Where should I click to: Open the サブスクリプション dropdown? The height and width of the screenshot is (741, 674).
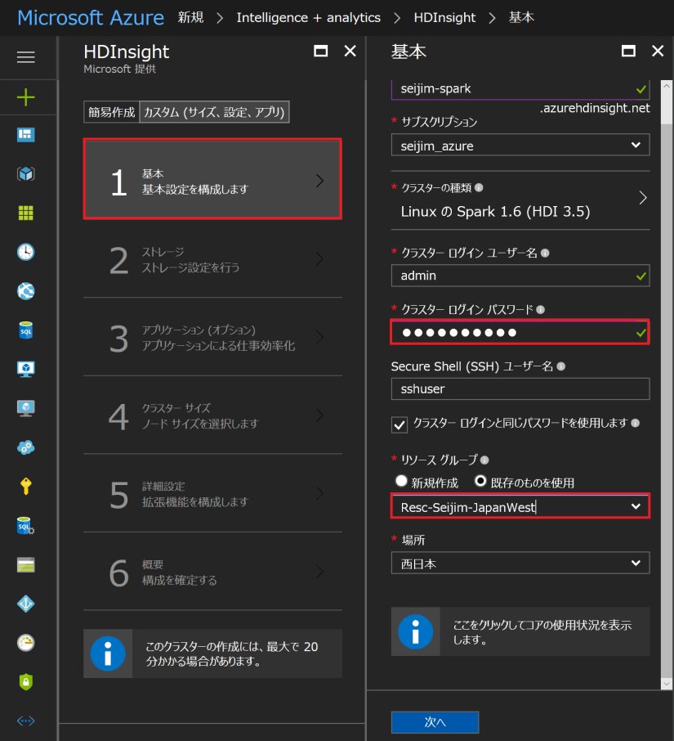point(520,145)
